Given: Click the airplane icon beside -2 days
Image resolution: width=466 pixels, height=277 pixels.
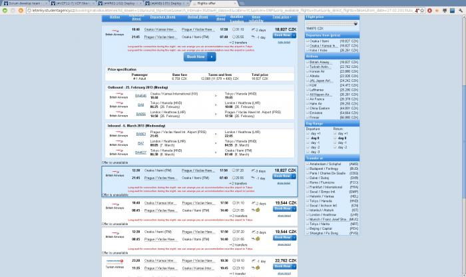Looking at the screenshot, I should pyautogui.click(x=253, y=30).
